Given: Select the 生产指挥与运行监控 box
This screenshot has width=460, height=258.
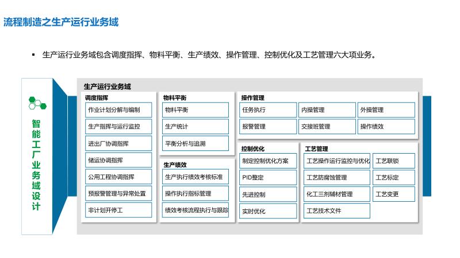Looking at the screenshot, I should point(118,127).
